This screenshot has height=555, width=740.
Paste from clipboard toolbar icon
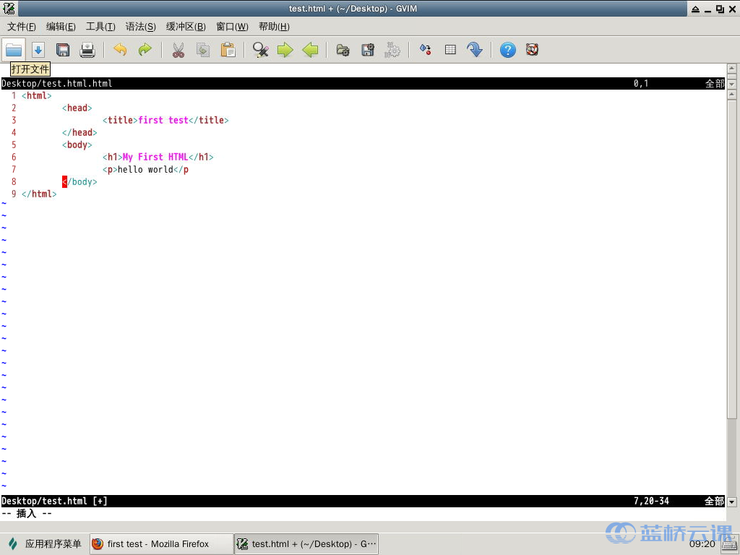tap(228, 50)
